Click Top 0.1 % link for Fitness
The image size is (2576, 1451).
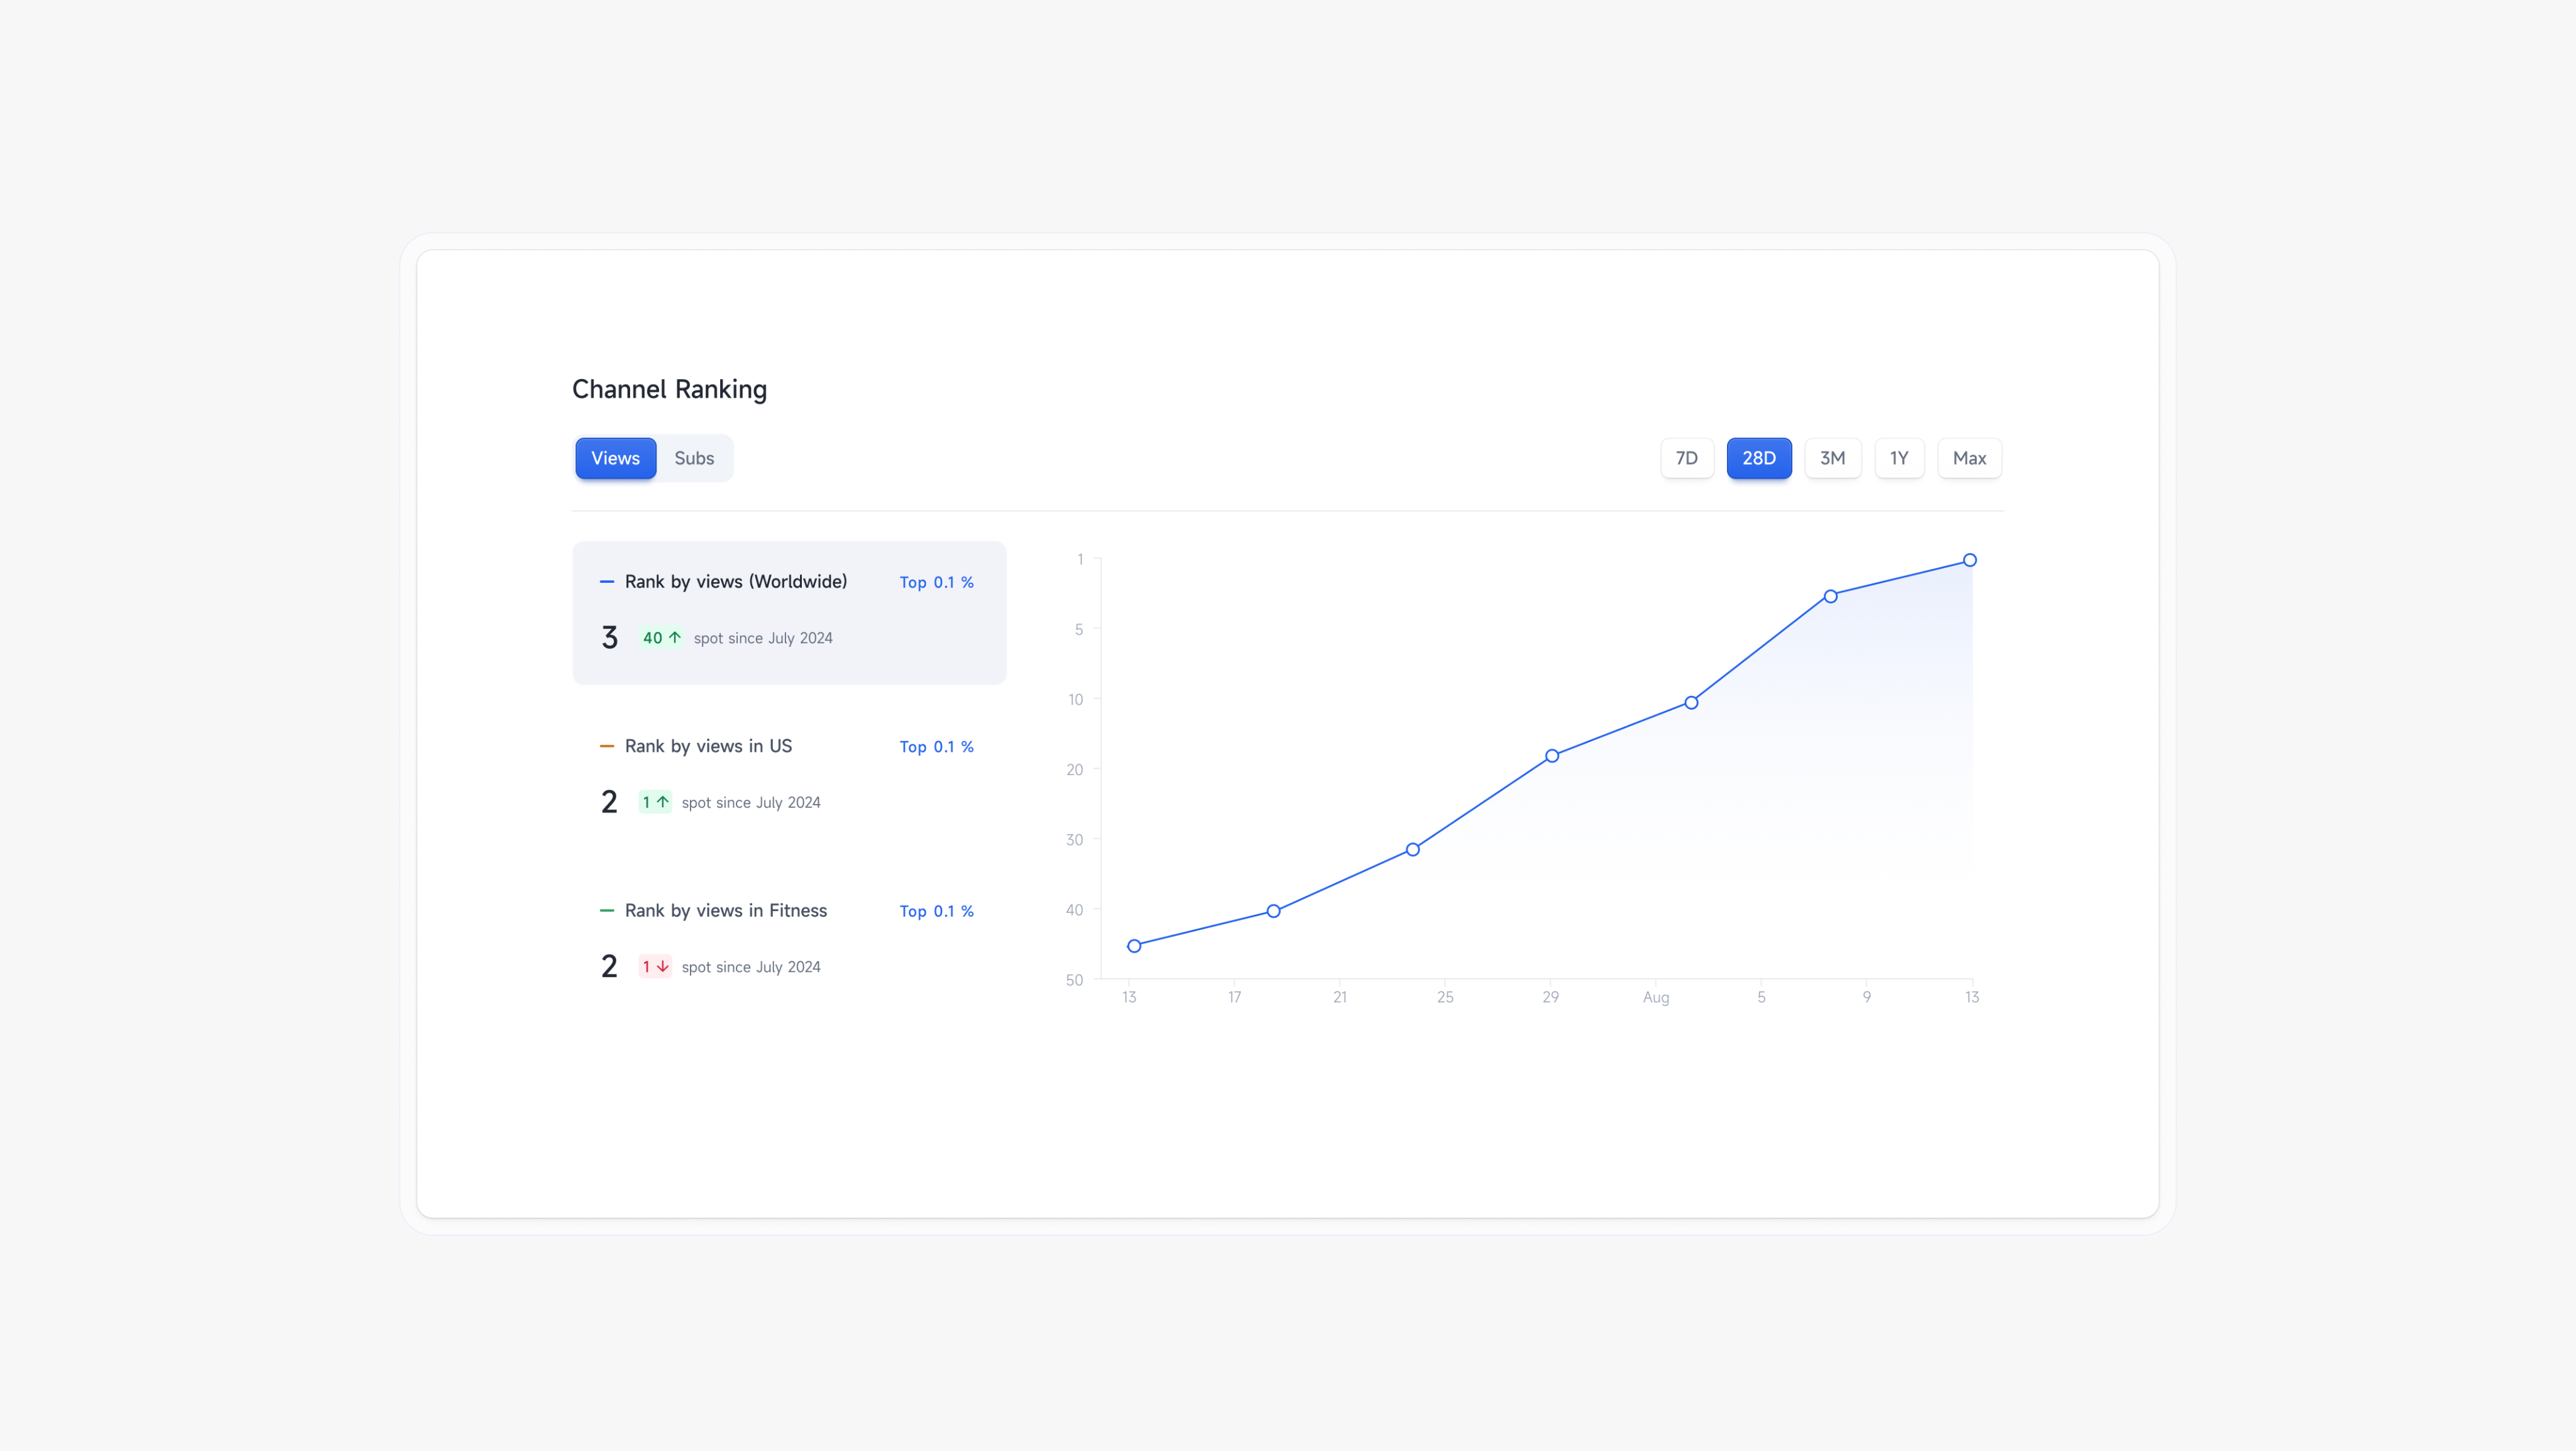[936, 912]
